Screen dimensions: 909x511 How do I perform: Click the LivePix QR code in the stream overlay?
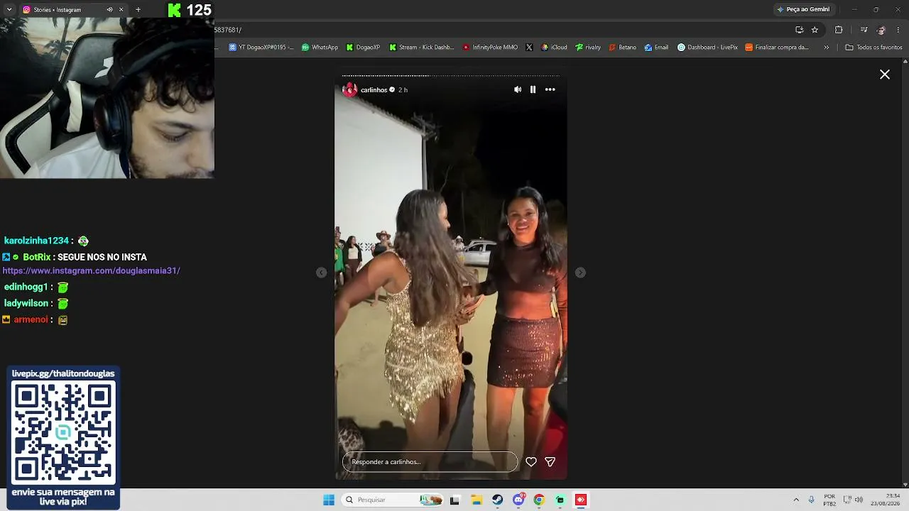pyautogui.click(x=63, y=432)
